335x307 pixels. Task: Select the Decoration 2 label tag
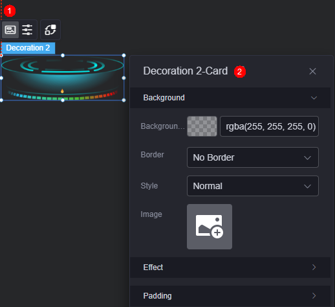28,48
